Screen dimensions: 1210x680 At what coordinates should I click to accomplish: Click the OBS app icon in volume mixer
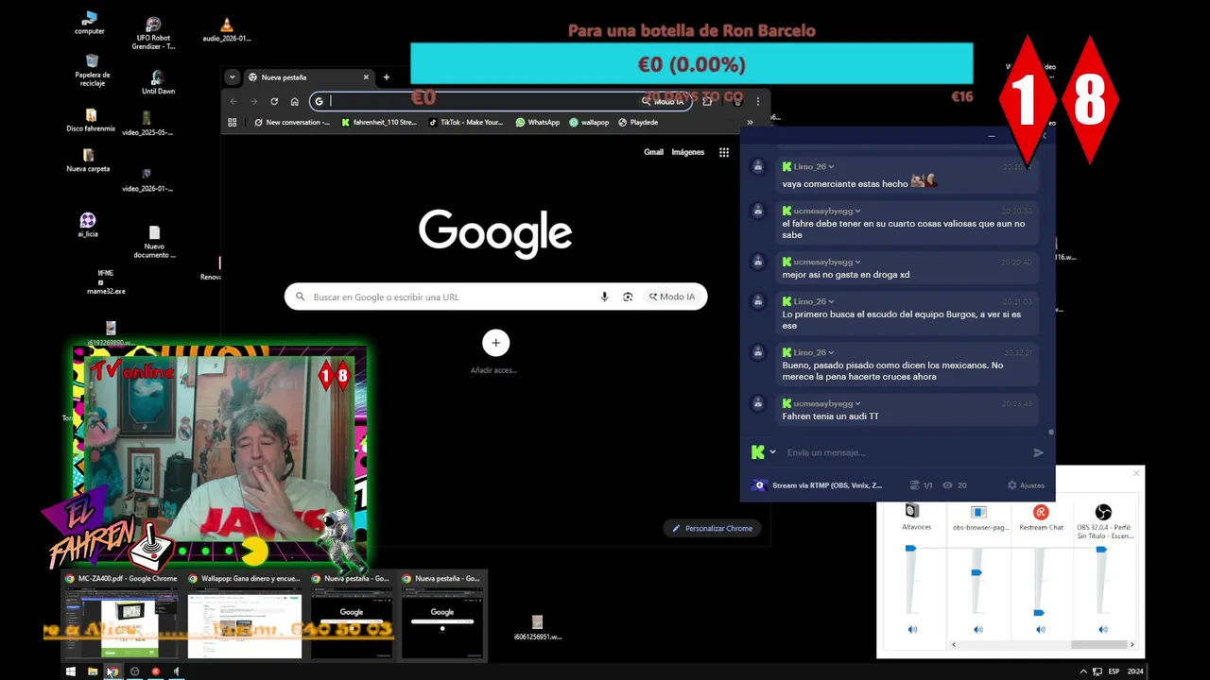(x=1103, y=512)
